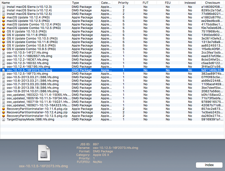Select the highlighted osx-10.12.5-16F2073.hfs.dmg row name
This screenshot has height=171, width=225.
[29, 70]
